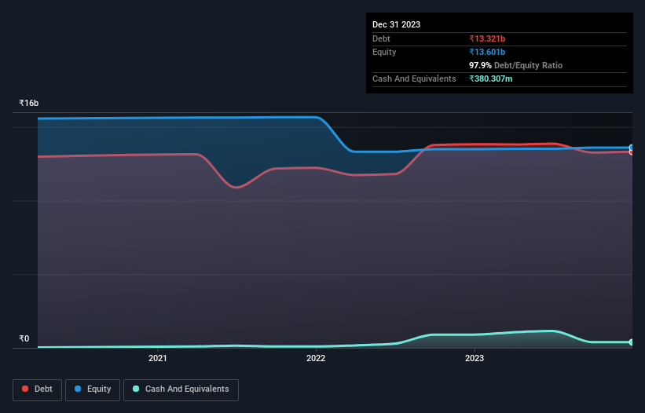Screen dimensions: 645x413
Task: Click the Equity label in tooltip
Action: (384, 52)
